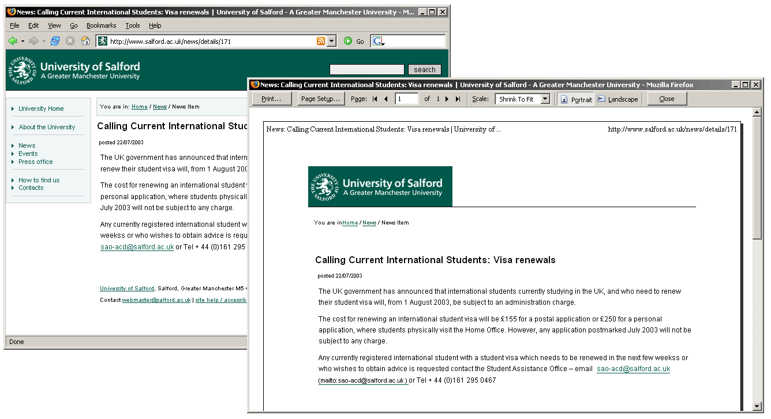The image size is (771, 419).
Task: Click the Stop loading icon
Action: point(70,41)
